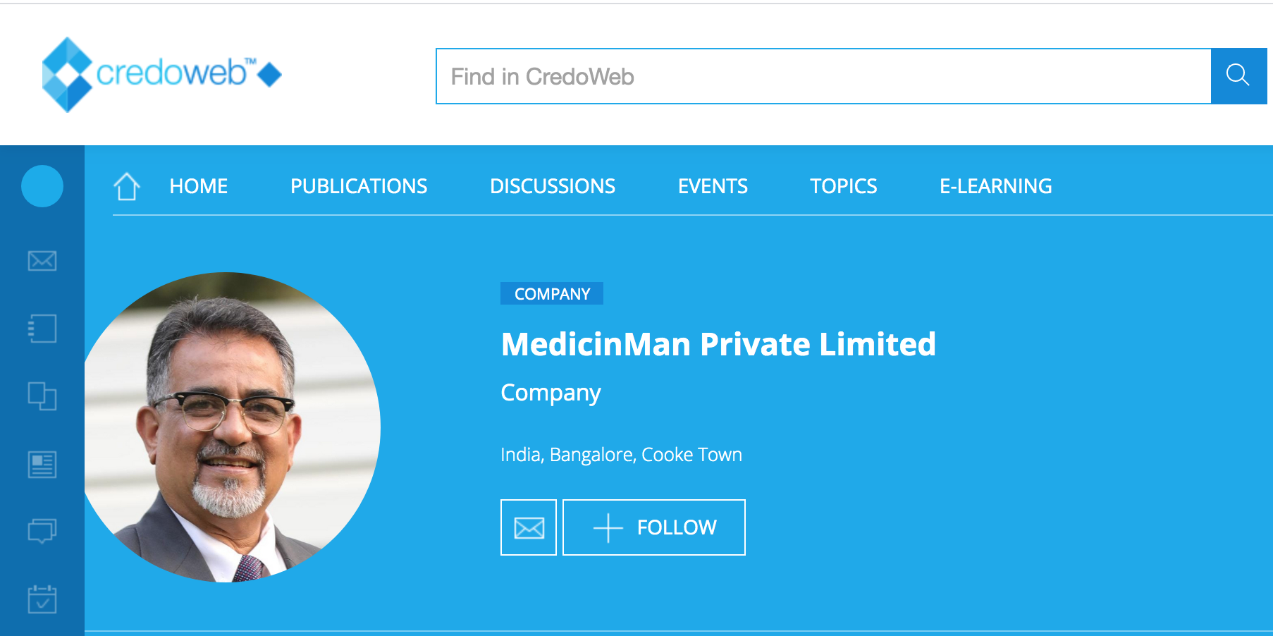Image resolution: width=1273 pixels, height=636 pixels.
Task: Select the TOPICS tab
Action: (844, 186)
